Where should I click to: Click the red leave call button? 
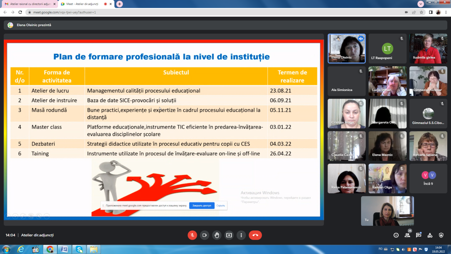255,235
